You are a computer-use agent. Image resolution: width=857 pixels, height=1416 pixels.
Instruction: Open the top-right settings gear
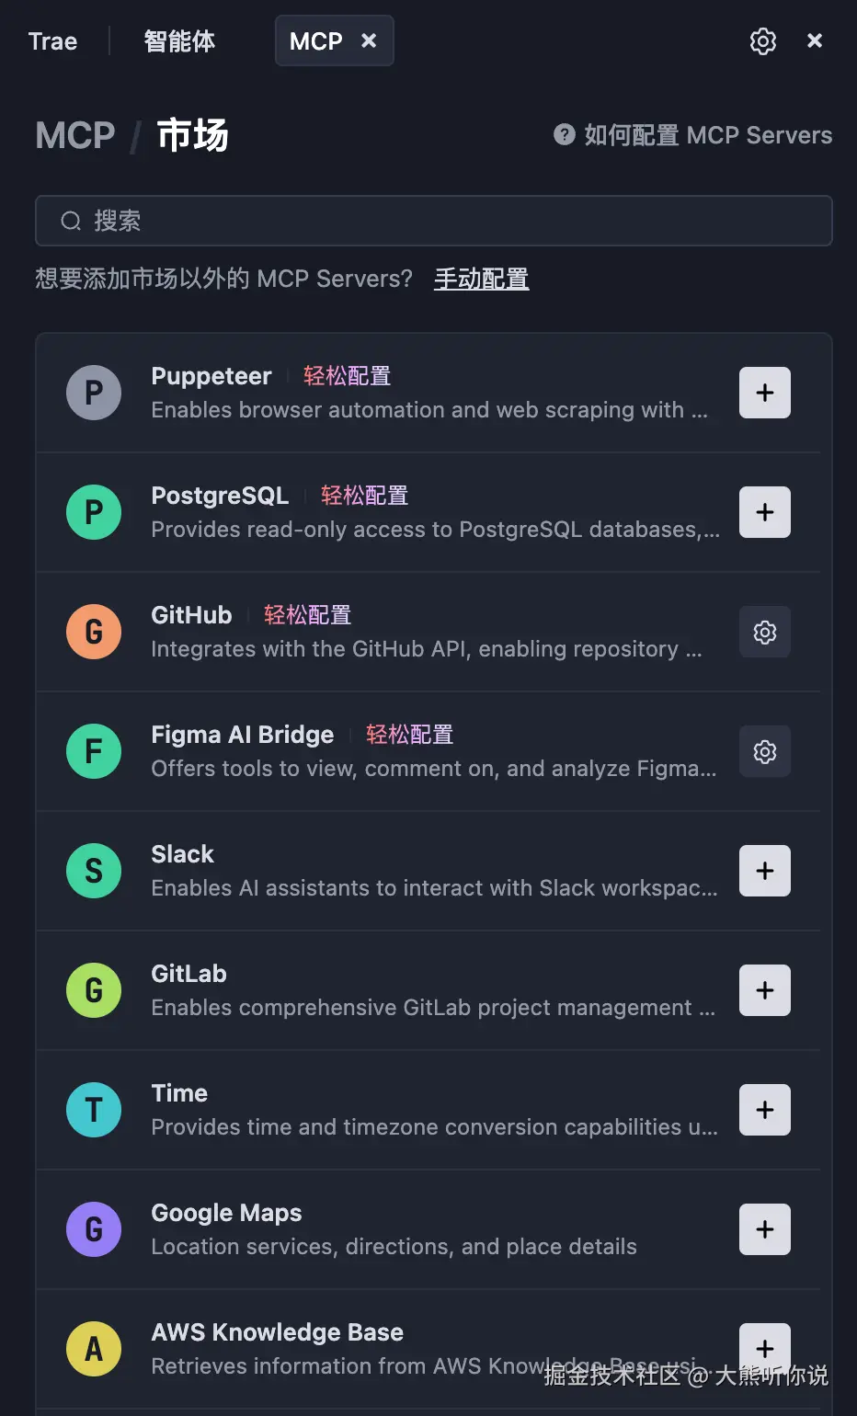[762, 40]
